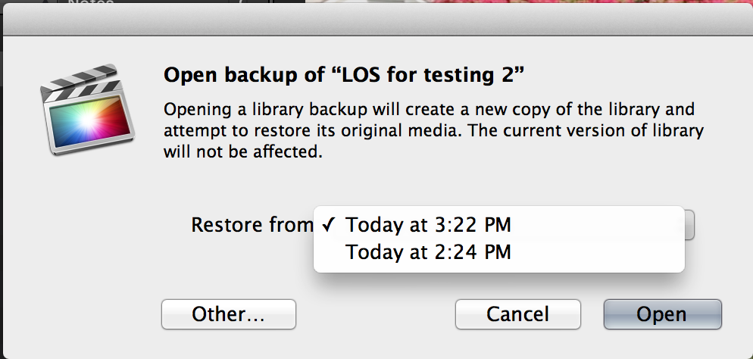Click the will not be affected sentence
The height and width of the screenshot is (359, 753).
click(243, 151)
